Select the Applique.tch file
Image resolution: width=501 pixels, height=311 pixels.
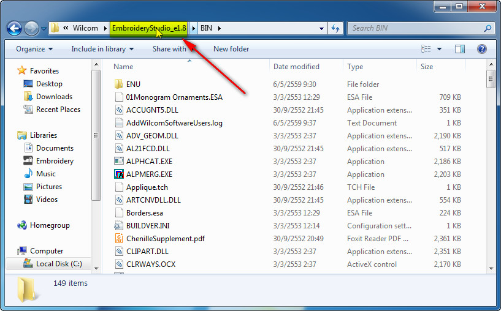tap(141, 187)
